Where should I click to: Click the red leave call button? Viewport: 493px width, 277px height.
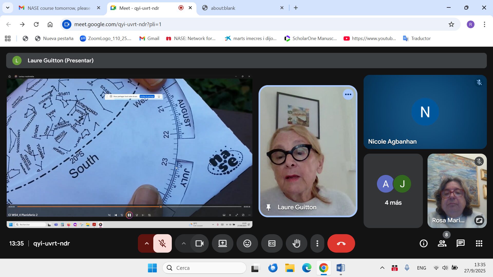[341, 243]
